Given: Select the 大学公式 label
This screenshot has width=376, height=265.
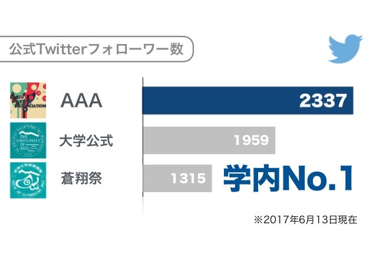Looking at the screenshot, I should (86, 140).
